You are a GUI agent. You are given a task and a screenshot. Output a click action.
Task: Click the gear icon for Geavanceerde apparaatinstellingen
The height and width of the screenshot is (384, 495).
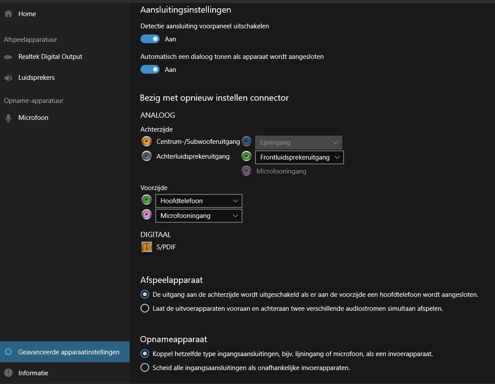click(9, 352)
